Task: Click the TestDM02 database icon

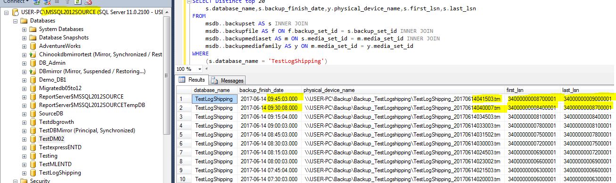Action: tap(33, 139)
